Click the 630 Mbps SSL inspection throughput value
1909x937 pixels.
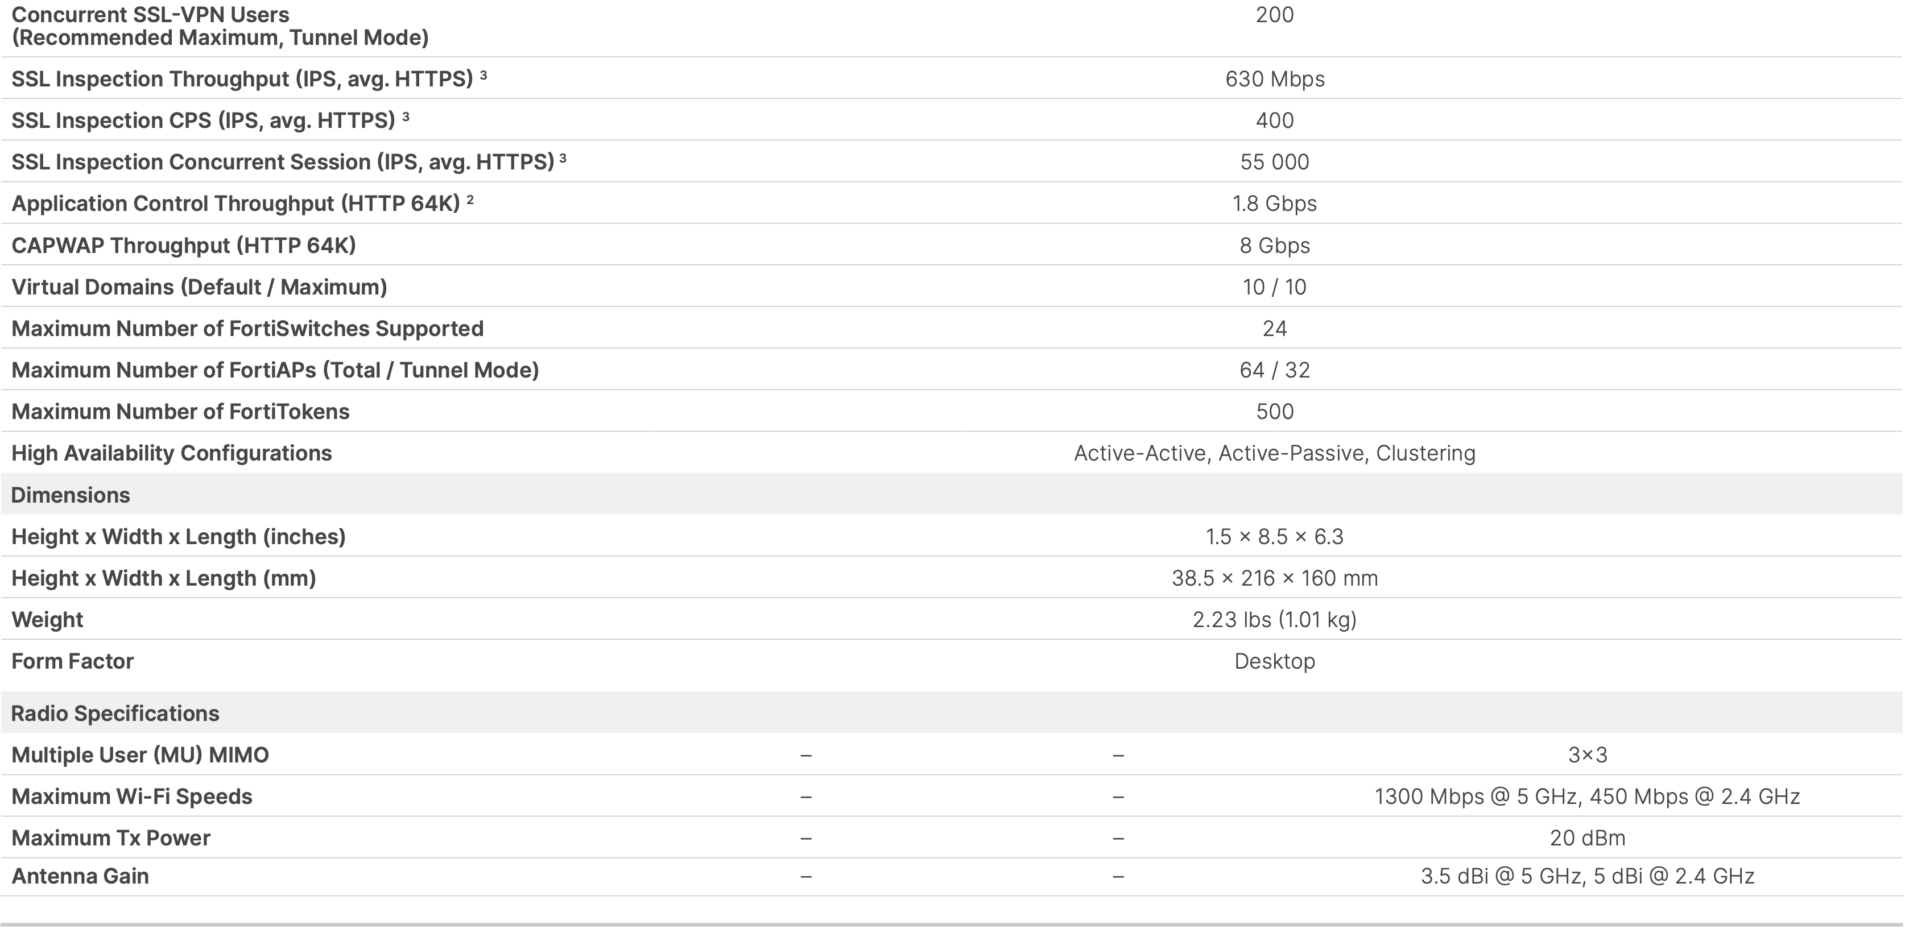1274,78
